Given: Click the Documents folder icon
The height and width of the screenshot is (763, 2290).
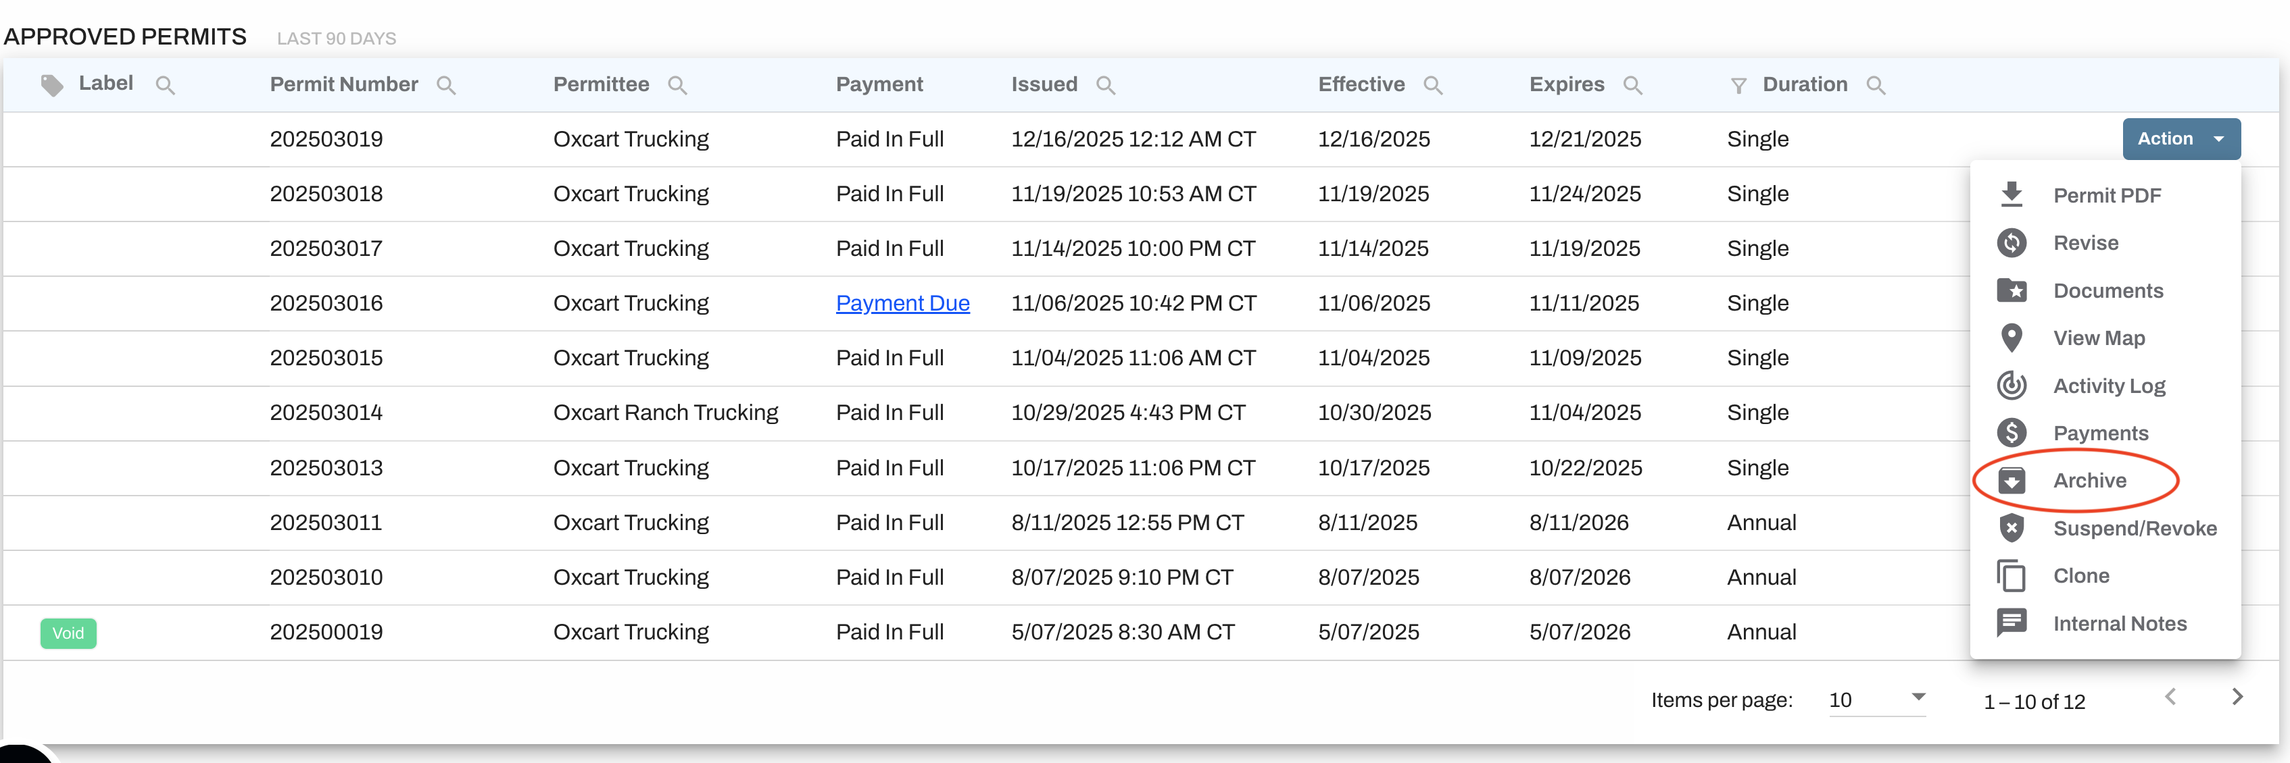Looking at the screenshot, I should point(2012,290).
